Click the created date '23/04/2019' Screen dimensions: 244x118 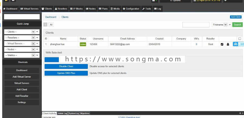pyautogui.click(x=154, y=44)
